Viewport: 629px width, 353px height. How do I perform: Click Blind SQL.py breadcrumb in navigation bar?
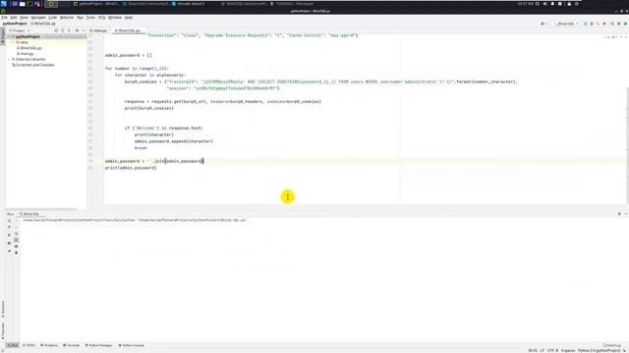point(44,24)
